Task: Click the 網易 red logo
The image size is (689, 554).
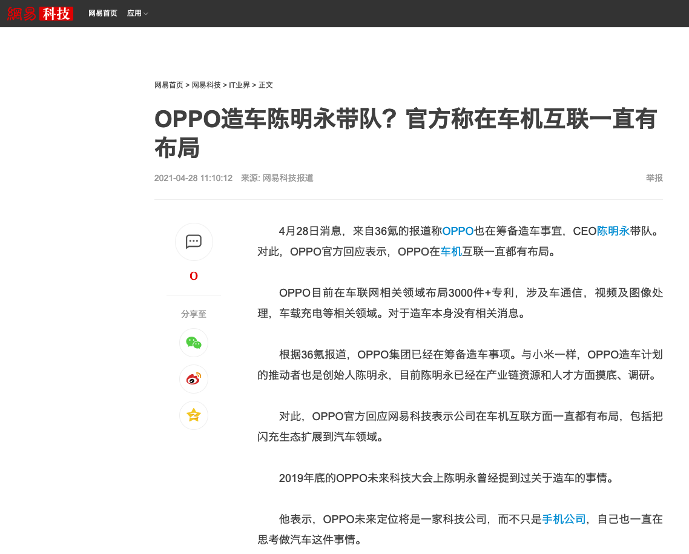Action: [x=22, y=13]
